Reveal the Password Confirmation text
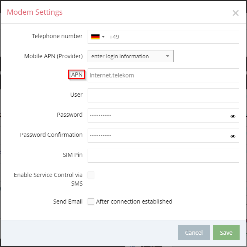 pyautogui.click(x=233, y=136)
